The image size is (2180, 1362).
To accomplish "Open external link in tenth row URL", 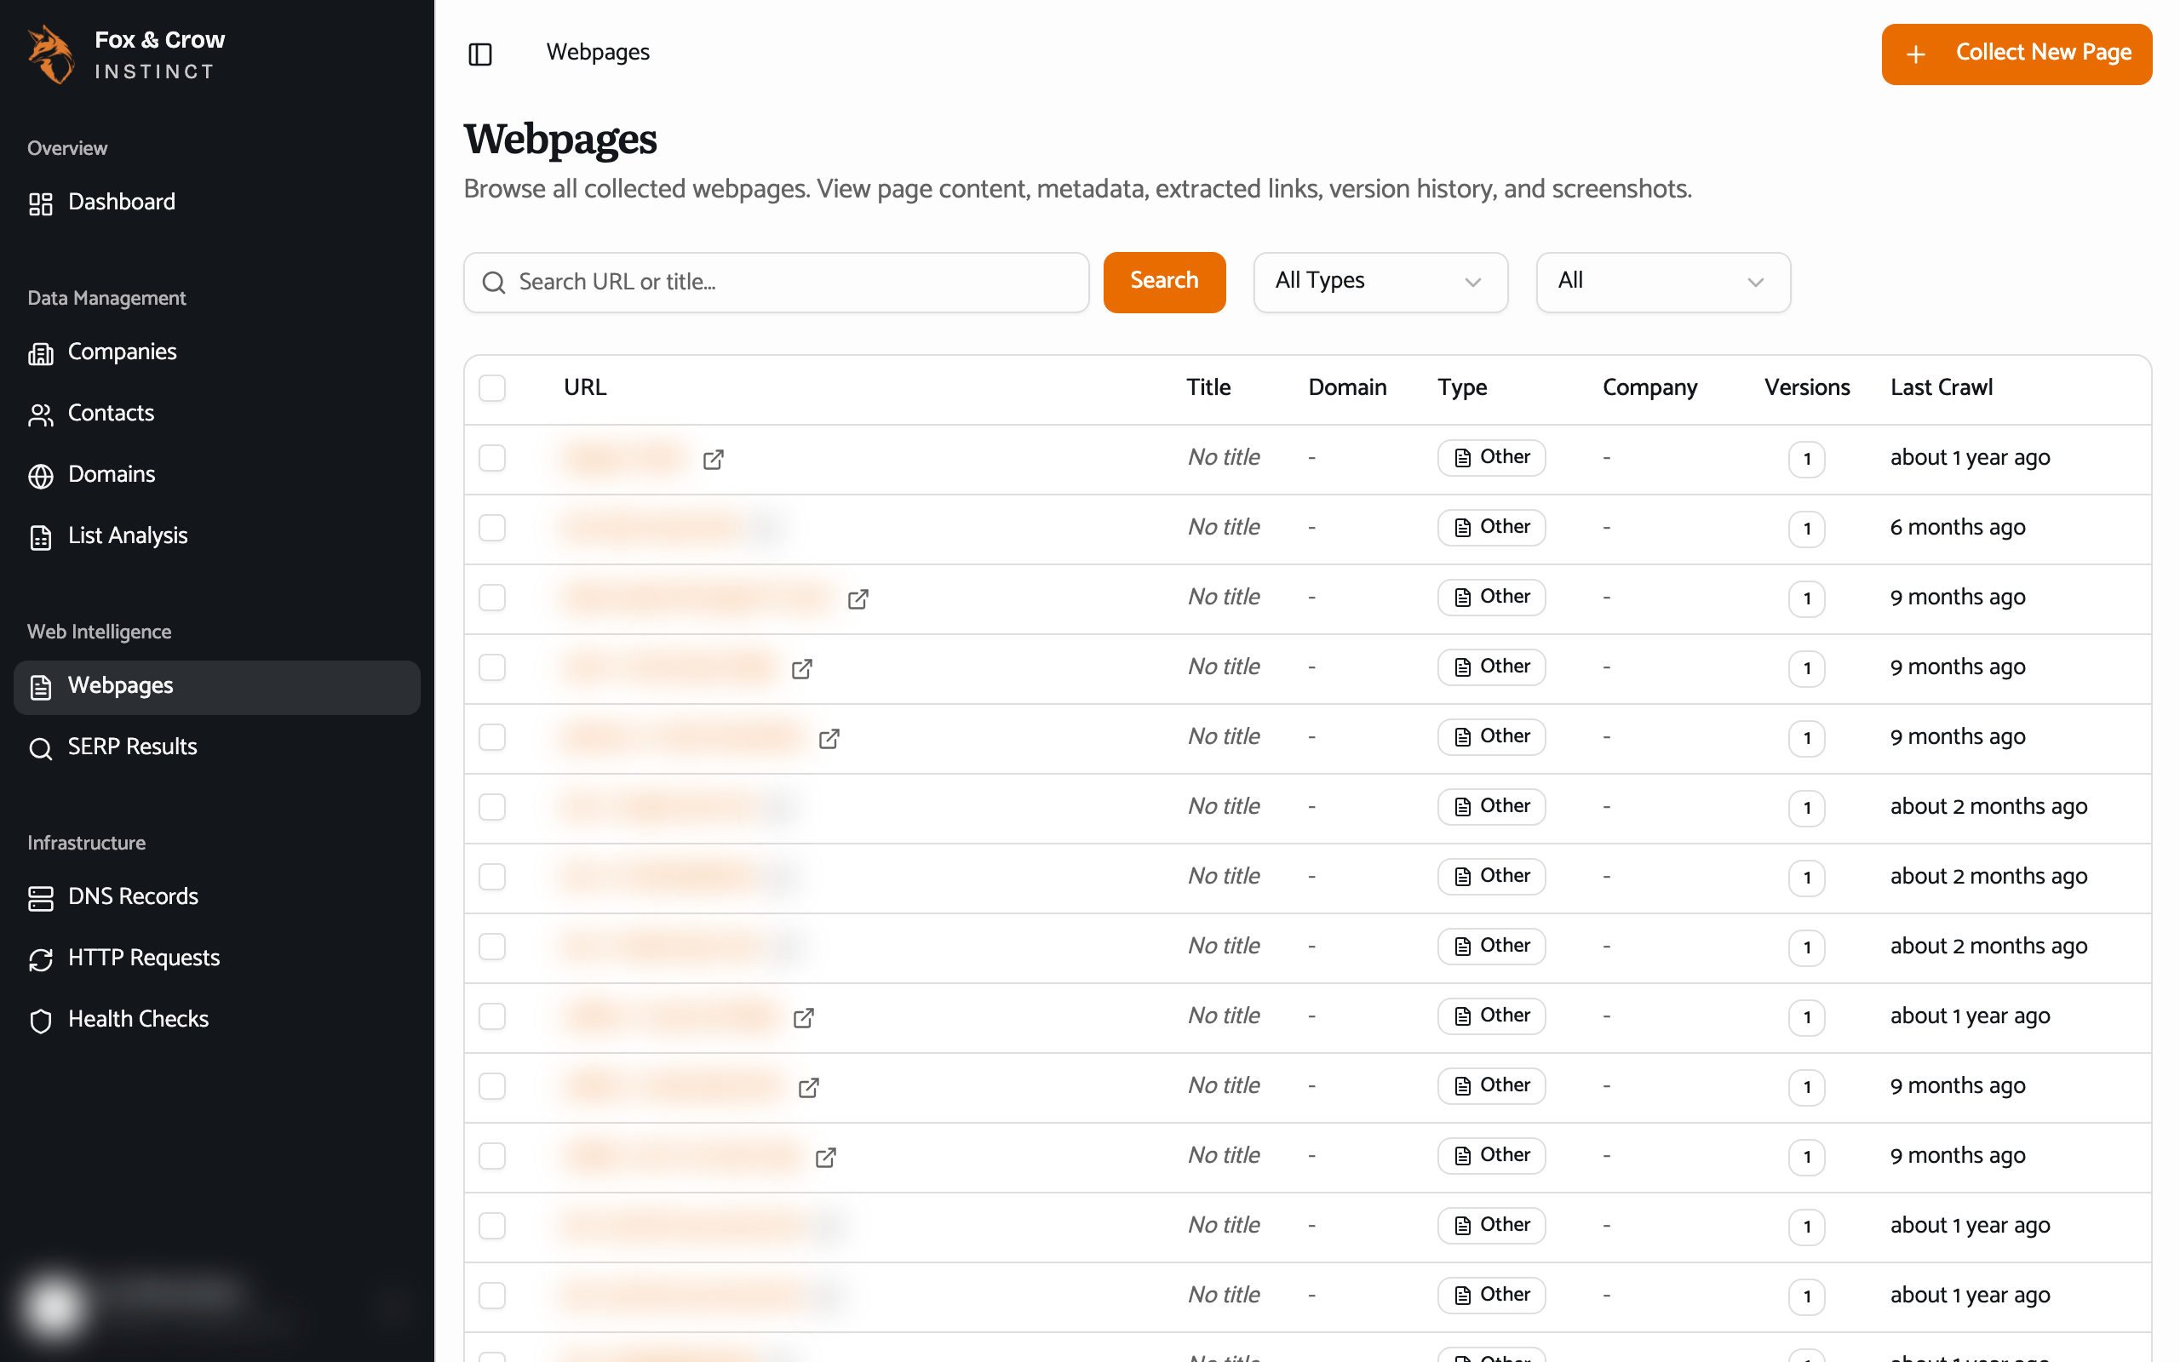I will pos(809,1087).
